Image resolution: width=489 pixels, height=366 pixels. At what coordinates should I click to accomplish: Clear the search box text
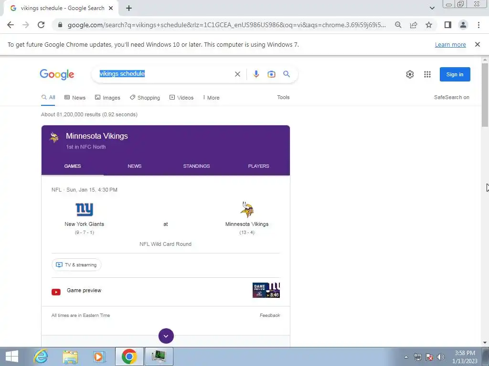pos(237,74)
